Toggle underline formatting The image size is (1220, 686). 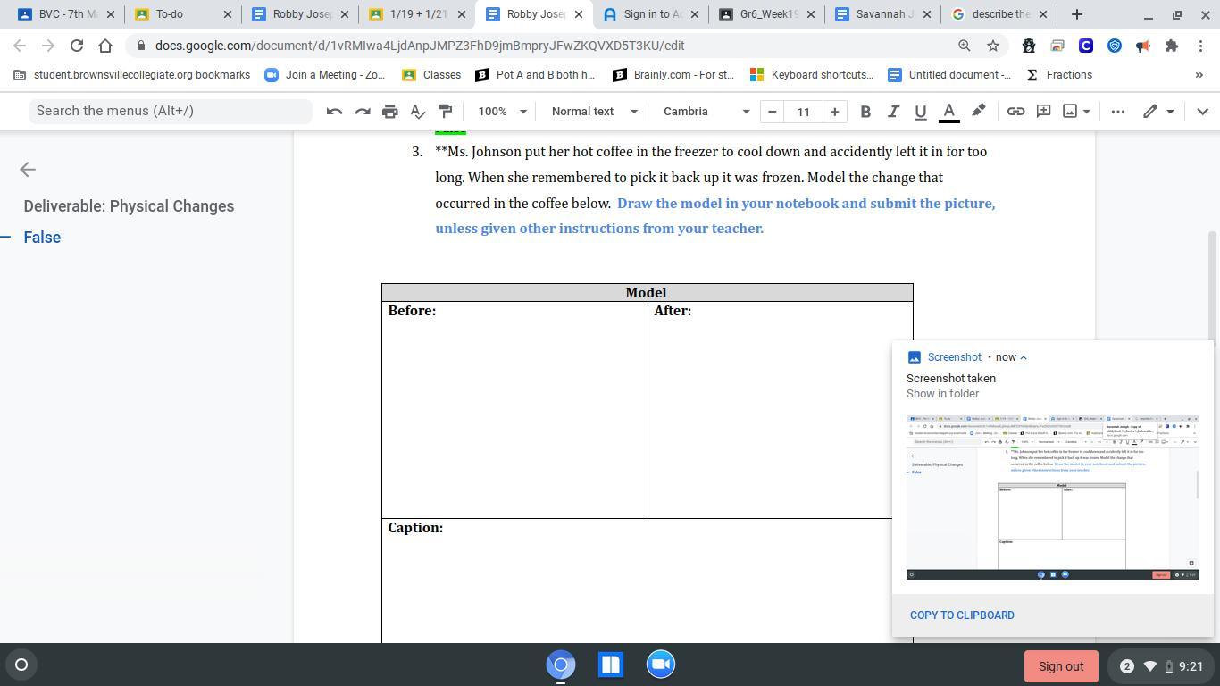920,112
